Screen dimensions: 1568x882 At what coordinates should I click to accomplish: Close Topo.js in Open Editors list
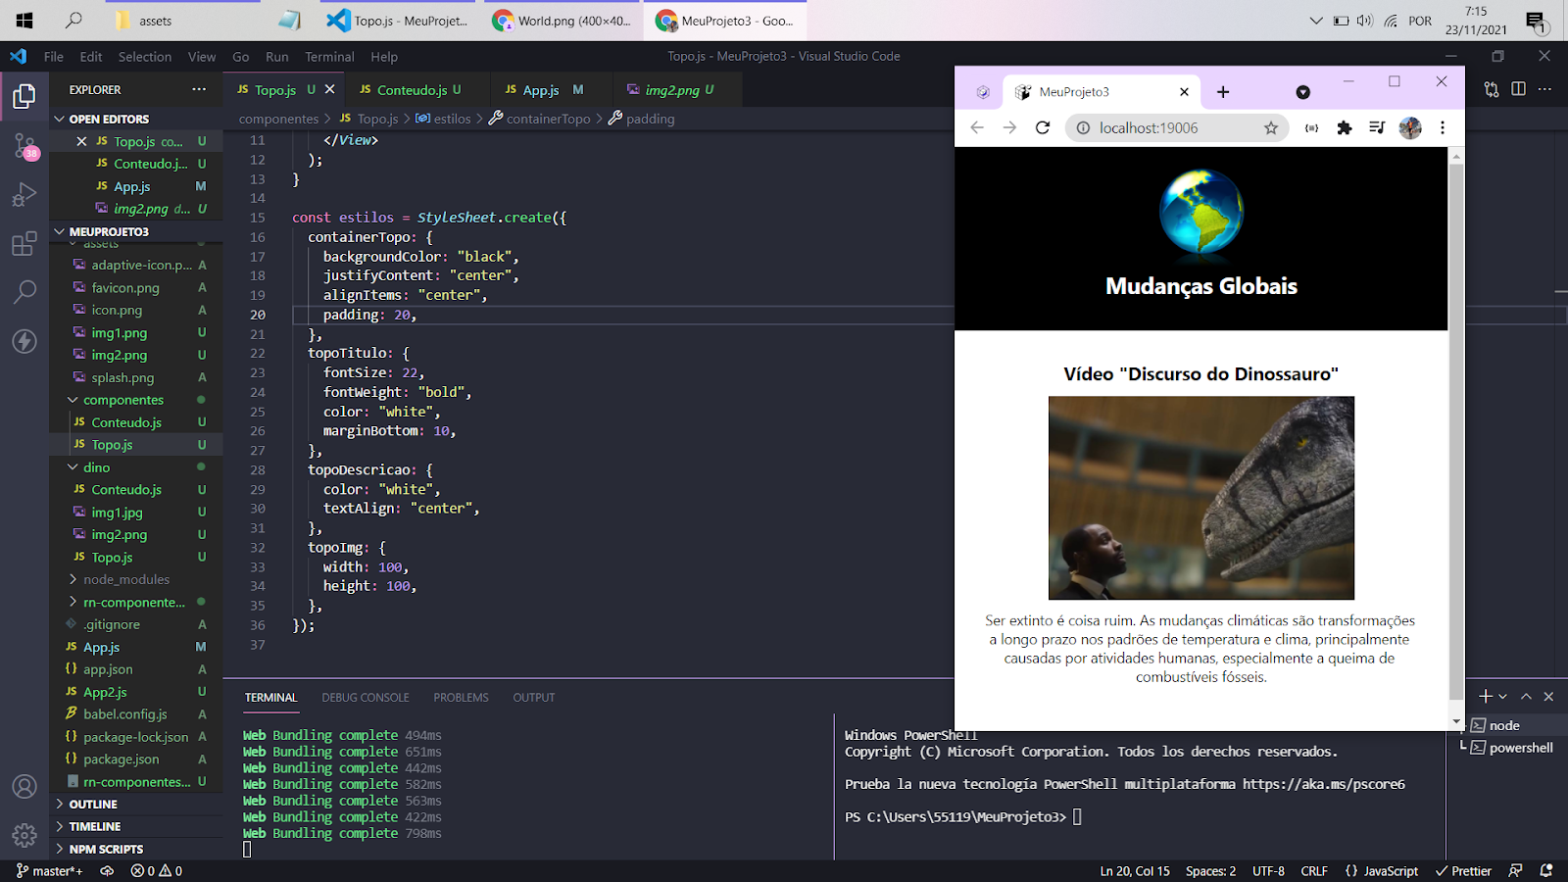click(81, 141)
